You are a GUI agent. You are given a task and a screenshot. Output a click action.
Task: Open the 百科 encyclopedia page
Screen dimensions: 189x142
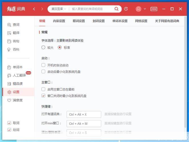13,49
